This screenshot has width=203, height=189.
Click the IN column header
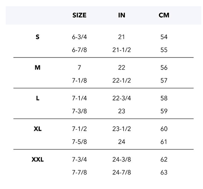(x=121, y=15)
